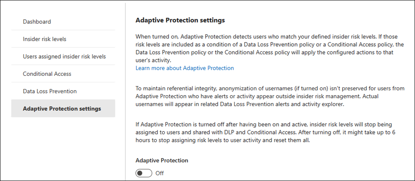Viewport: 415px width, 181px height.
Task: Open the Dashboard page in sidebar
Action: pos(37,21)
